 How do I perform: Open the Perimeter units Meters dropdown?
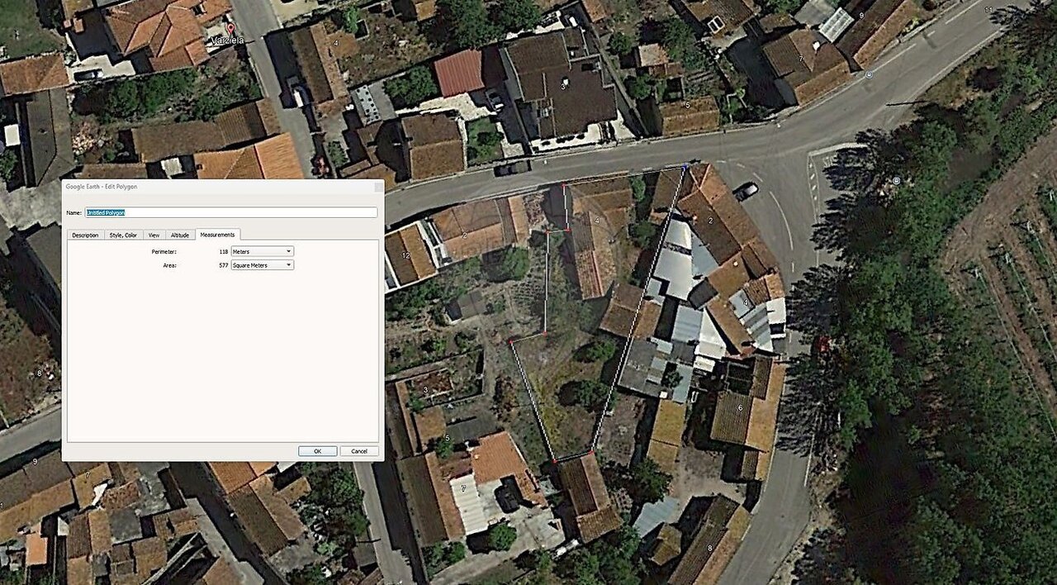click(x=263, y=251)
